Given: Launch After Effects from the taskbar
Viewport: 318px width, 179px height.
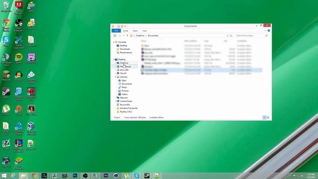Looking at the screenshot, I should click(106, 176).
